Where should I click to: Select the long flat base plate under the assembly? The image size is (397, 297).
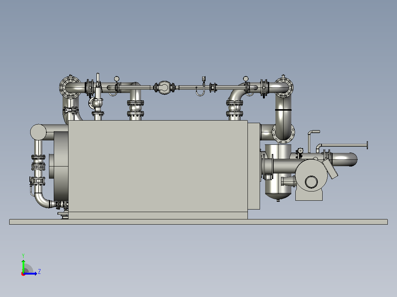point(198,222)
